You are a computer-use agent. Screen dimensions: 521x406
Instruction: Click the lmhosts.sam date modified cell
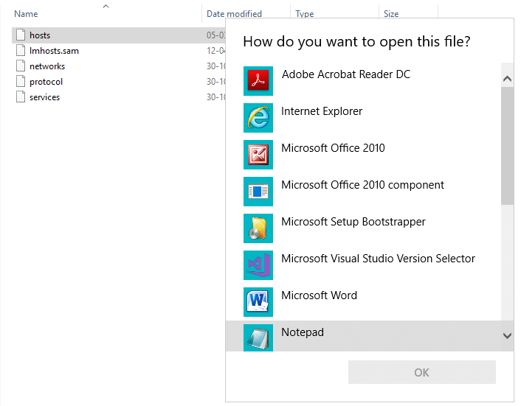(216, 51)
